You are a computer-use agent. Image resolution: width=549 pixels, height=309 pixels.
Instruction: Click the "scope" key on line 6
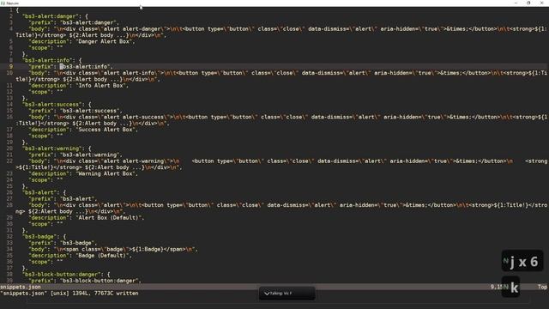click(x=39, y=48)
